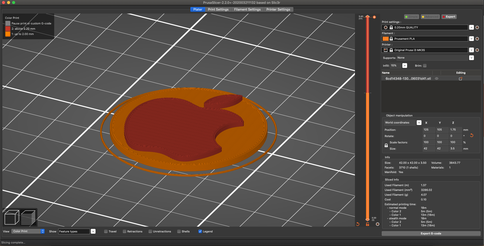
Task: Expand the Filament preset dropdown arrow
Action: pos(472,39)
